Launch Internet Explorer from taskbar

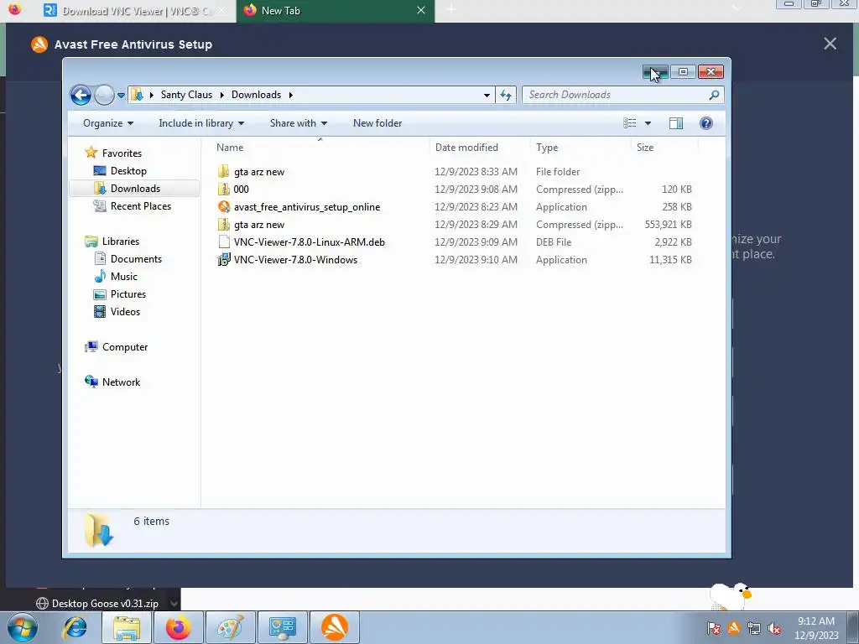point(75,627)
